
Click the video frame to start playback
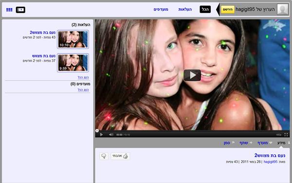(192, 75)
